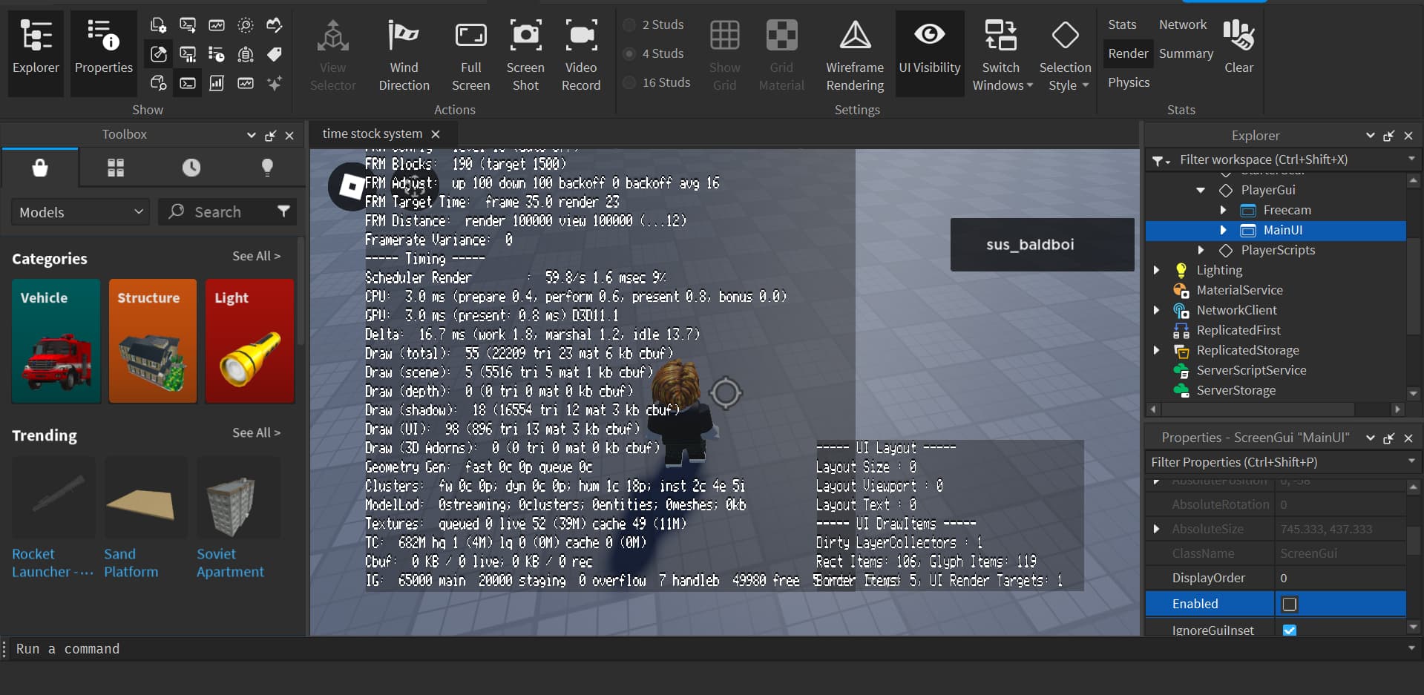Open the bar chart stats icon
The width and height of the screenshot is (1424, 695).
pyautogui.click(x=217, y=83)
